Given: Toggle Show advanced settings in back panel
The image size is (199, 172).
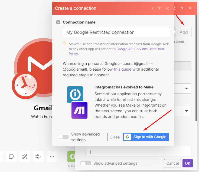Looking at the screenshot, I should pos(86,163).
